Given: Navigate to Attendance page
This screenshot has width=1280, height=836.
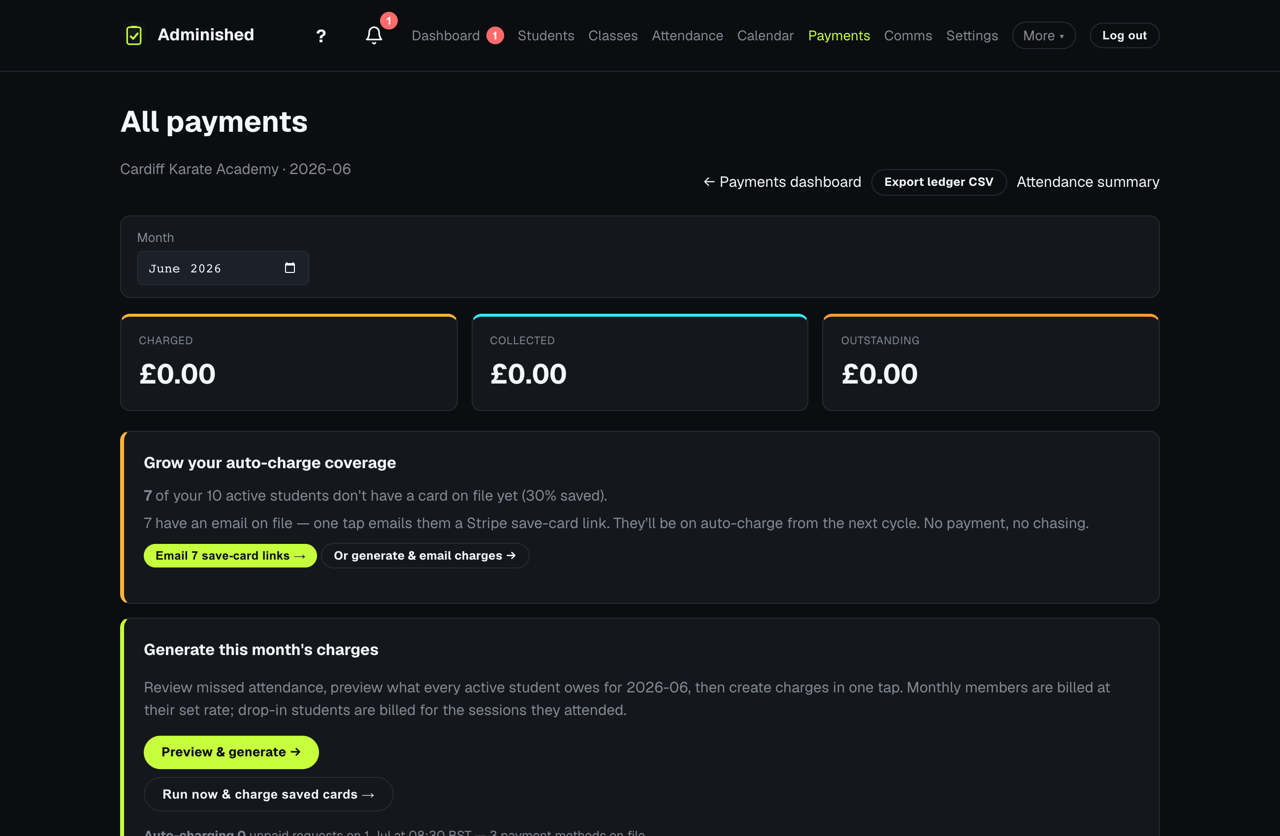Looking at the screenshot, I should [x=687, y=35].
